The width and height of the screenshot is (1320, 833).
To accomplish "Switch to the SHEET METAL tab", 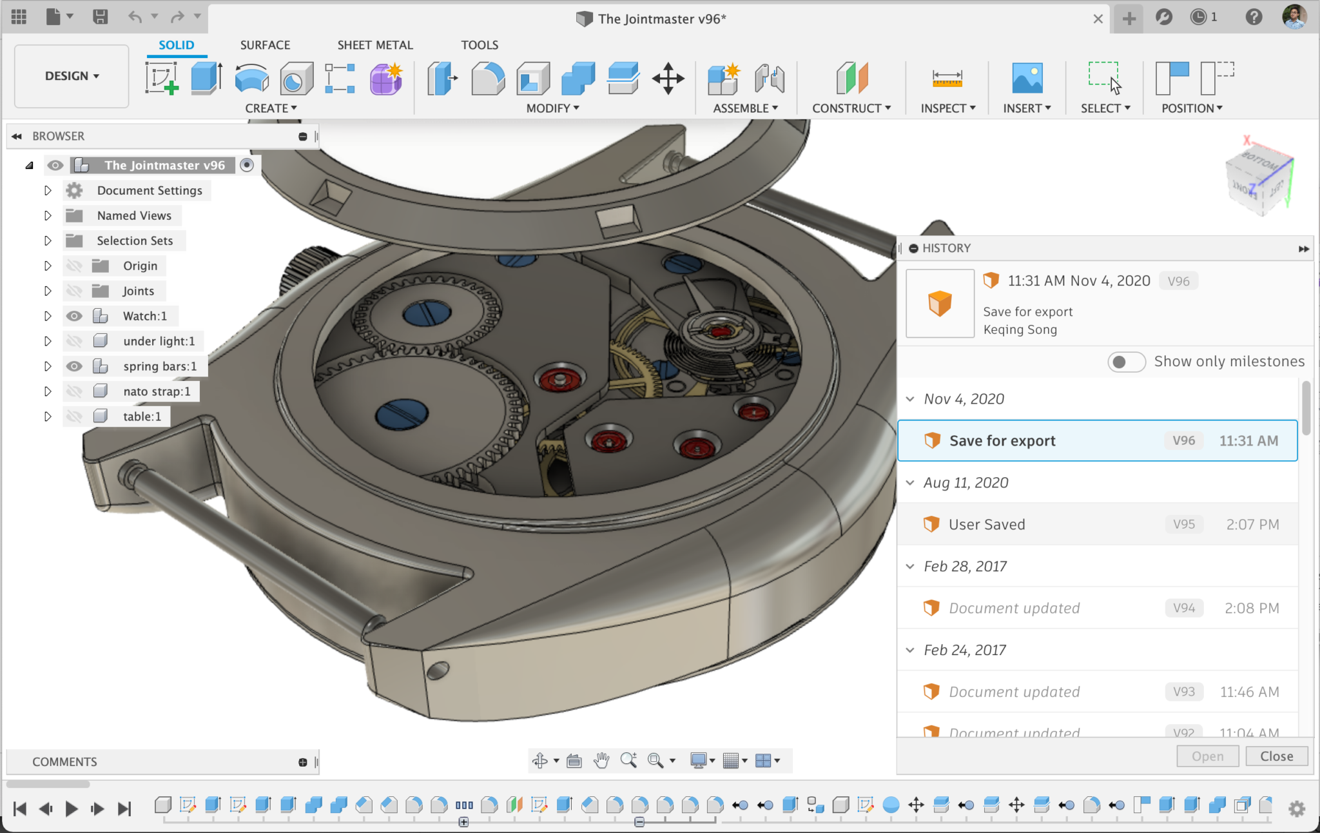I will [374, 44].
